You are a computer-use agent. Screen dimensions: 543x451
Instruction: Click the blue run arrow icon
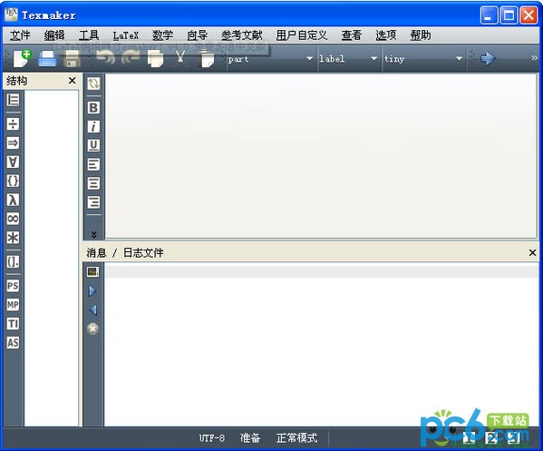click(x=488, y=58)
